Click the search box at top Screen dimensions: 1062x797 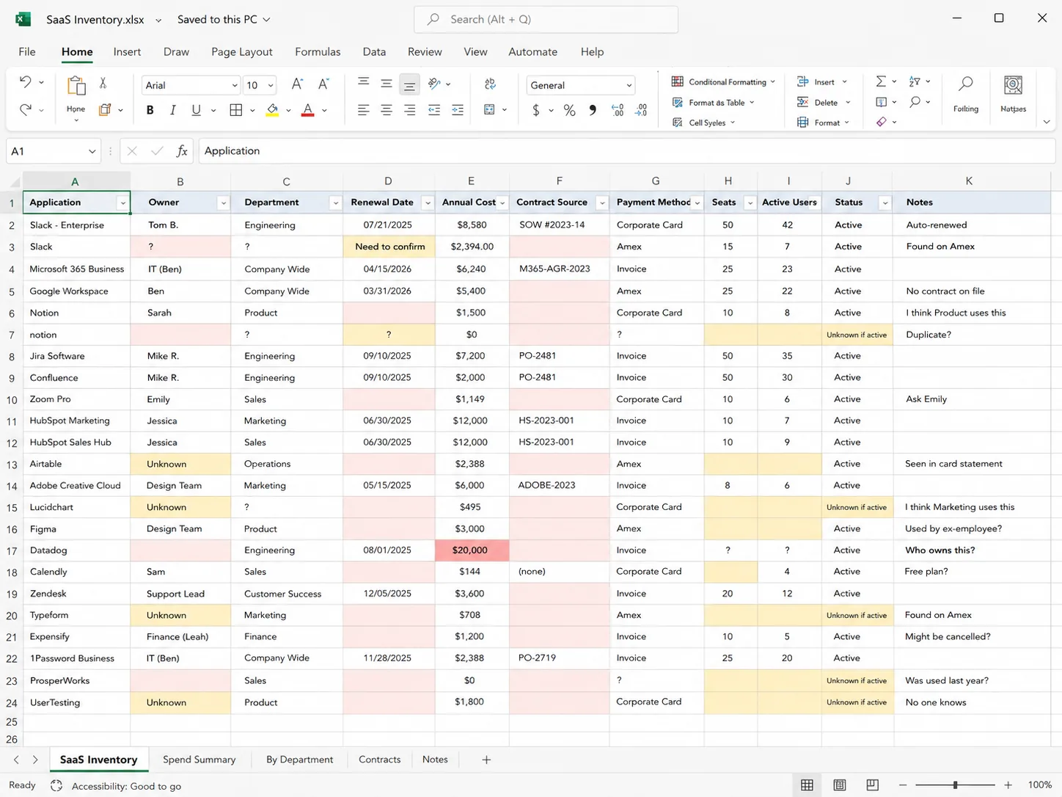click(x=546, y=20)
